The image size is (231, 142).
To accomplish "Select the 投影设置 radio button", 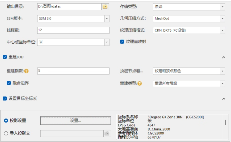I will click(x=6, y=121).
